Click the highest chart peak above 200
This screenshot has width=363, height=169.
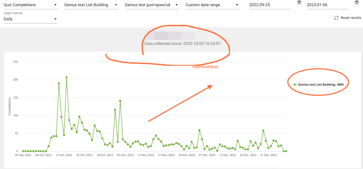pos(66,77)
